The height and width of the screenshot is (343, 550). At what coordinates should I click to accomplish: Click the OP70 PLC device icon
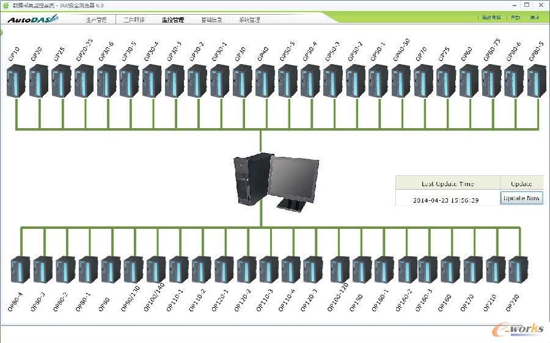423,82
